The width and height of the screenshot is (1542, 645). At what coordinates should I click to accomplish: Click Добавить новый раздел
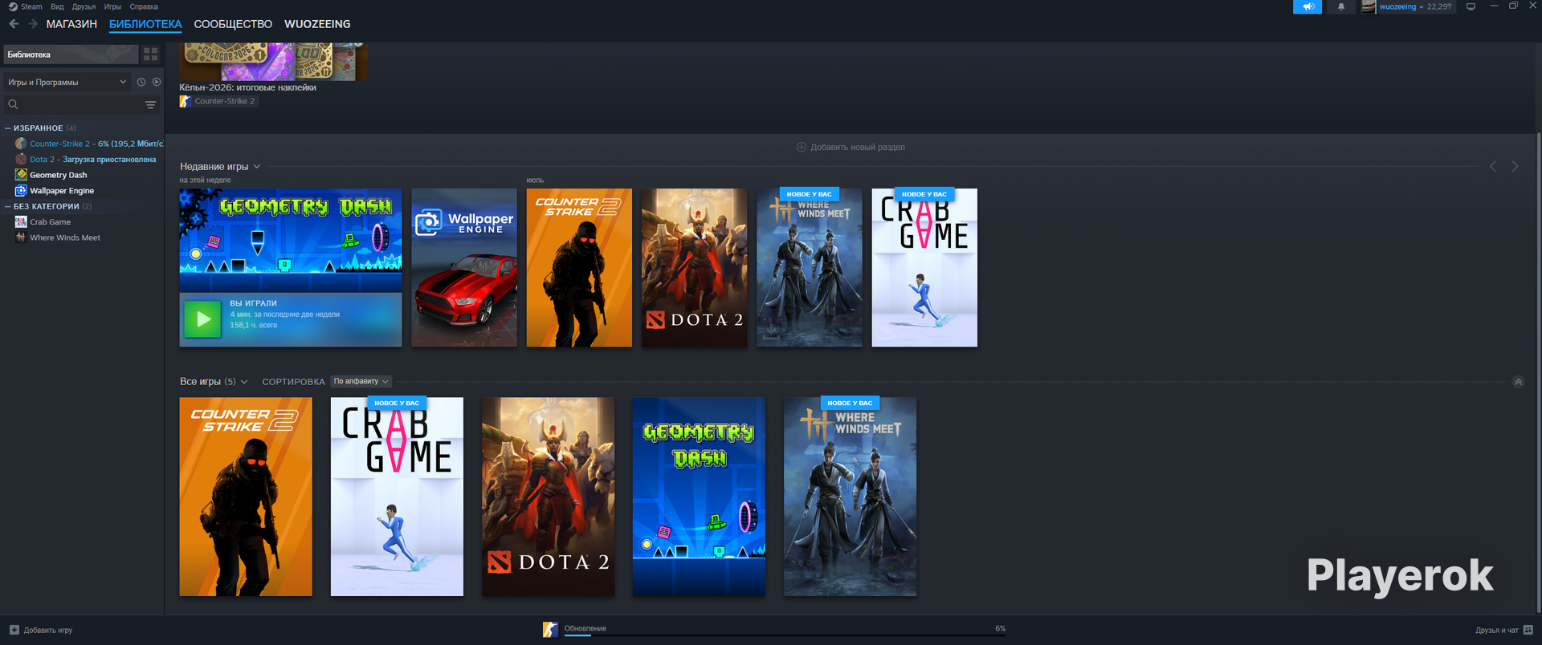(x=851, y=147)
